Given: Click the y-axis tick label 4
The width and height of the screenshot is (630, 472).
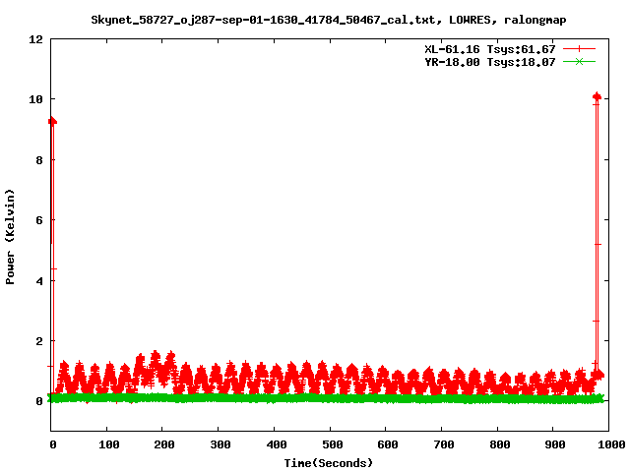Looking at the screenshot, I should [39, 281].
